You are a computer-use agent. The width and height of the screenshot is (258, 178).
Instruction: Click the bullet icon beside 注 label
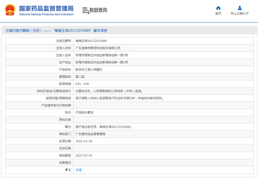[x=66, y=170]
